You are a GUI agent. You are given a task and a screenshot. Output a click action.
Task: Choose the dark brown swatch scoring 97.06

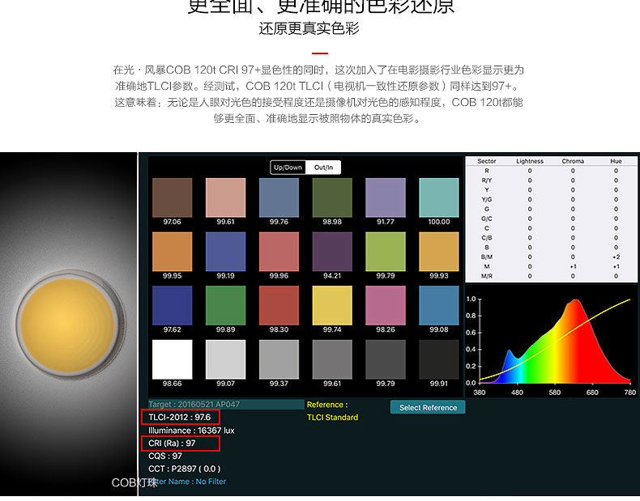(172, 197)
